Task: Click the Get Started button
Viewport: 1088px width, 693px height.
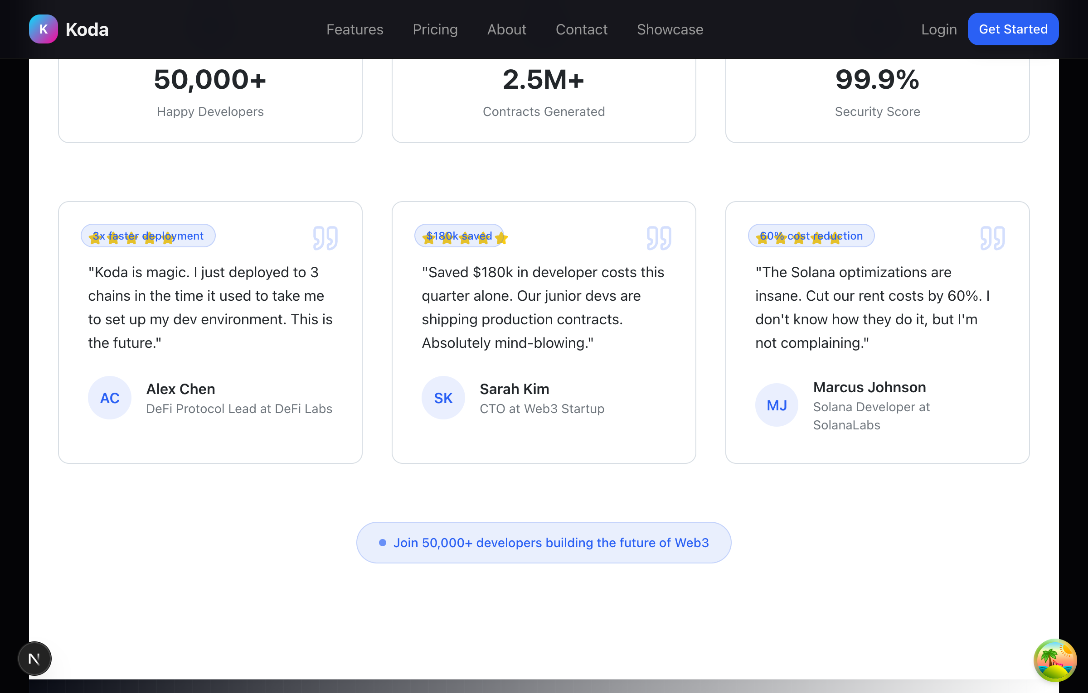Action: (x=1013, y=29)
